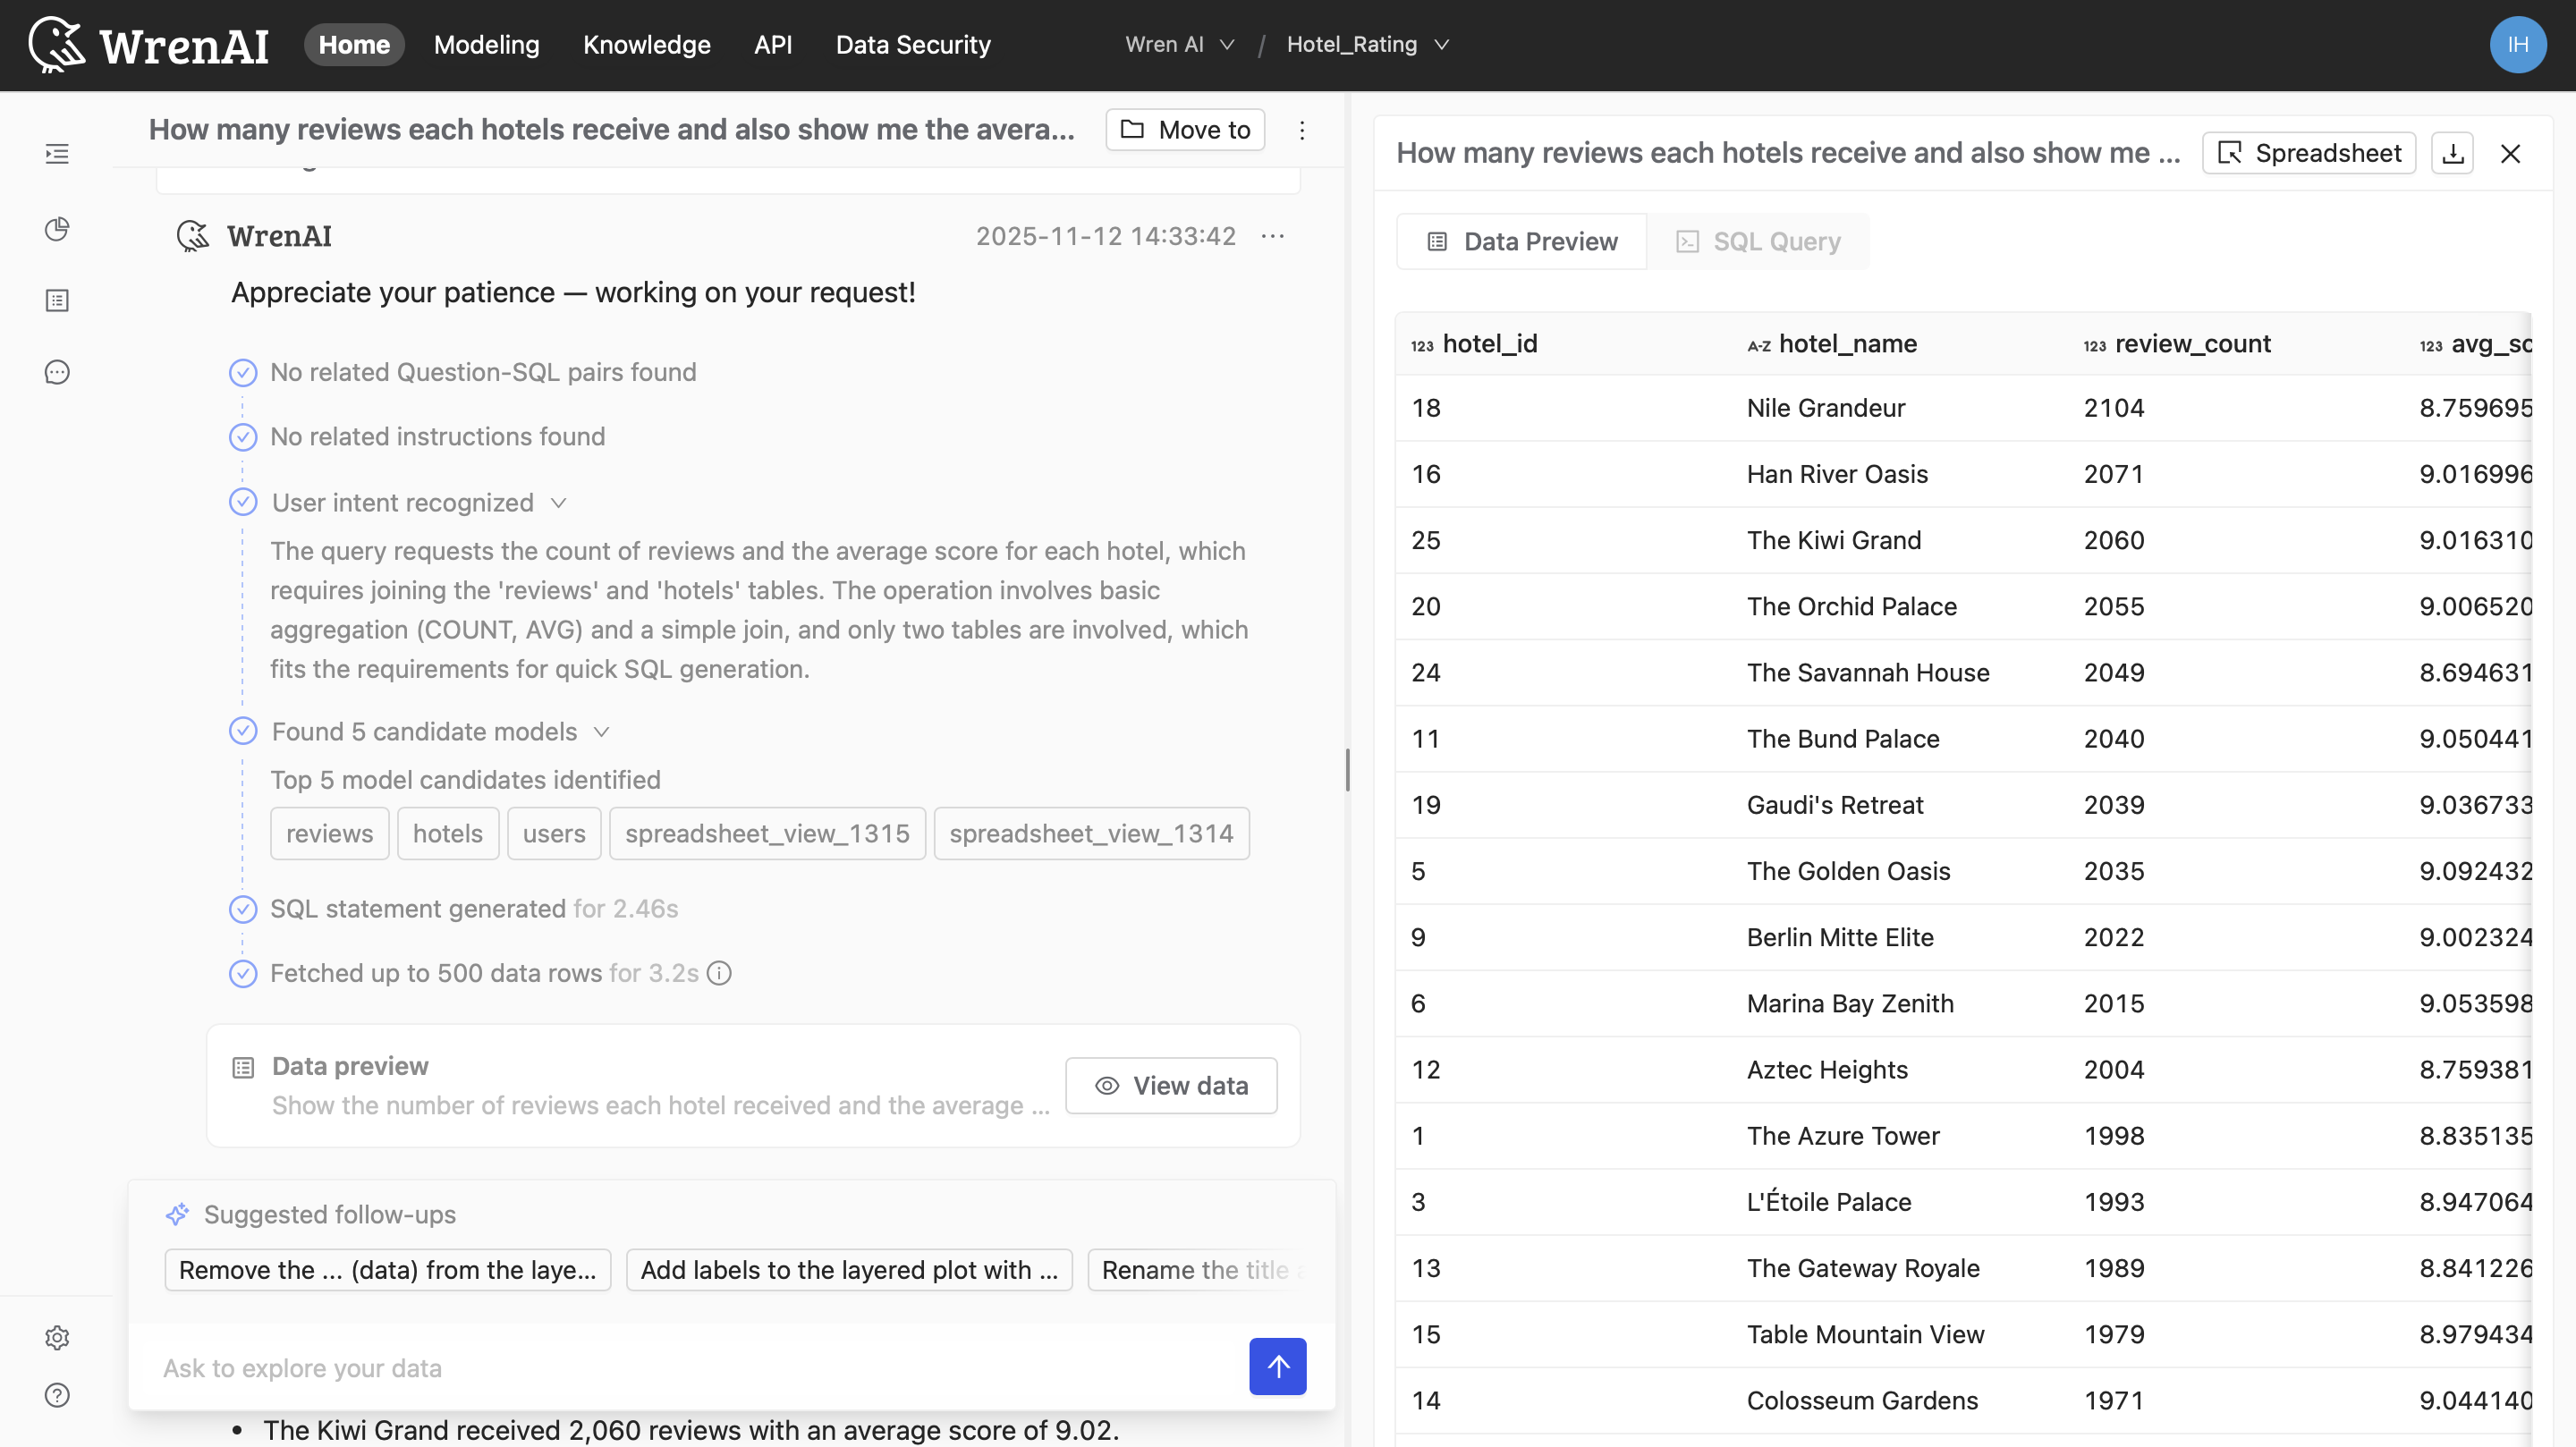Sort by review_count column header
Image resolution: width=2576 pixels, height=1447 pixels.
coord(2192,344)
